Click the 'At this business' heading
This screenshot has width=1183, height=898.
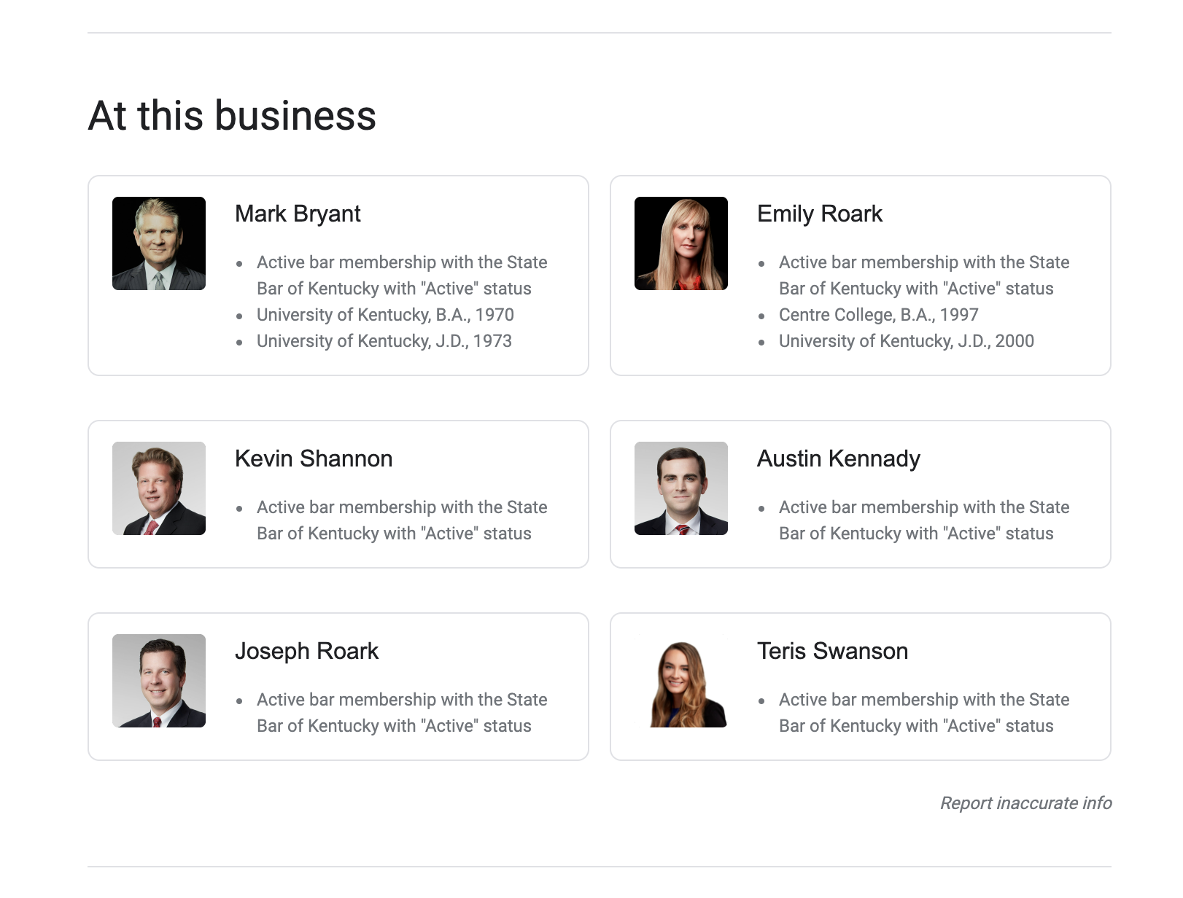[x=232, y=116]
